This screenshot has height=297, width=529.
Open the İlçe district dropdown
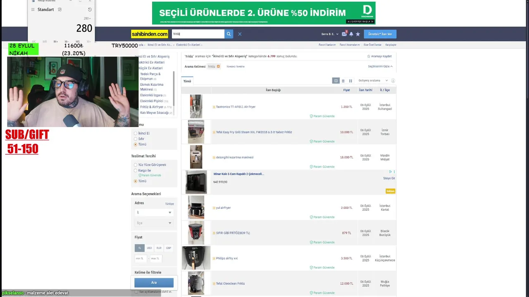tap(154, 223)
